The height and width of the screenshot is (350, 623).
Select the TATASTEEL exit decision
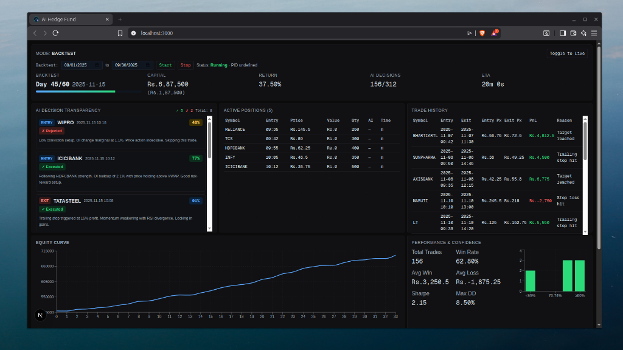[121, 213]
